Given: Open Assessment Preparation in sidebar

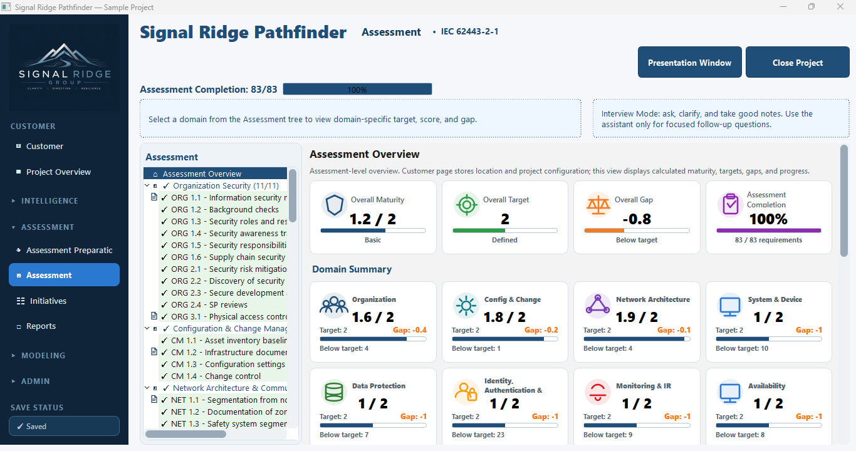Looking at the screenshot, I should 64,250.
